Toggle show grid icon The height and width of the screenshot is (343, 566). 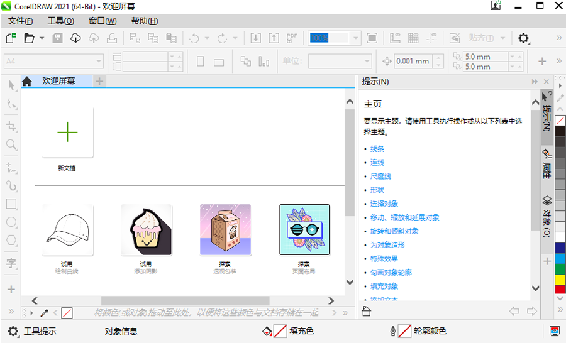413,38
